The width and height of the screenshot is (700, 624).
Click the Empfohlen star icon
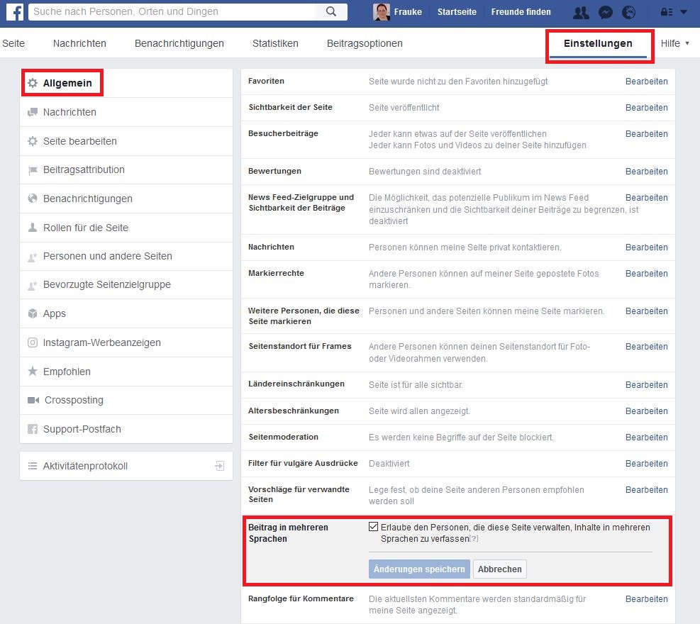pos(33,372)
